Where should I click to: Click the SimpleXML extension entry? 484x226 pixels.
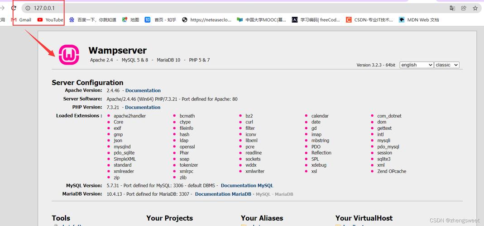125,159
